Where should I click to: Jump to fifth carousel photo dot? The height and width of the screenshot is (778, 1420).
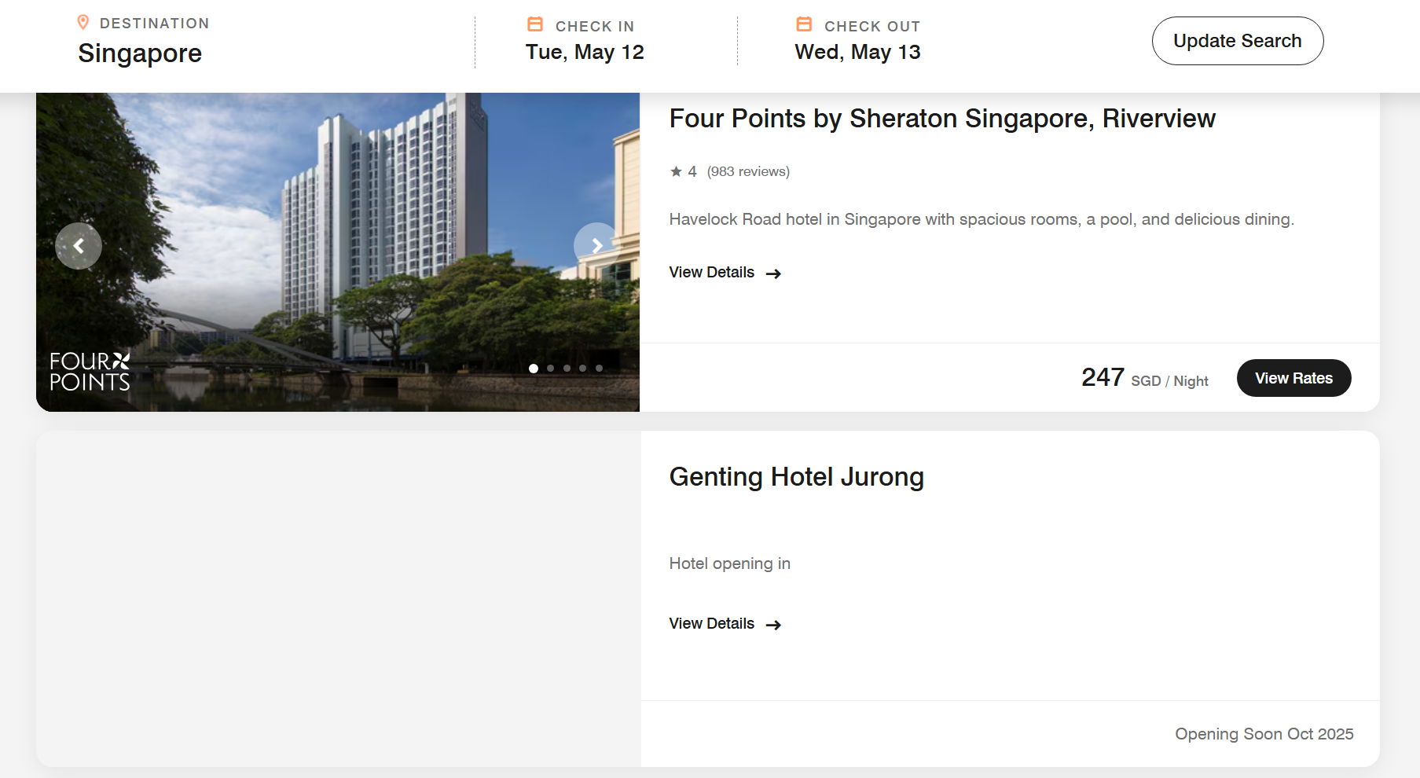click(599, 369)
